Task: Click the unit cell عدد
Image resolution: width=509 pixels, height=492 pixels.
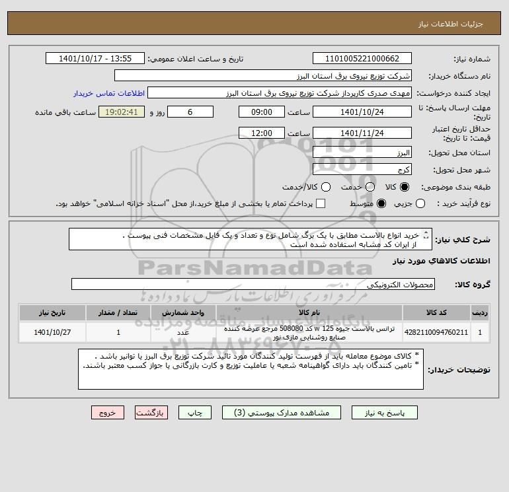Action: point(183,332)
